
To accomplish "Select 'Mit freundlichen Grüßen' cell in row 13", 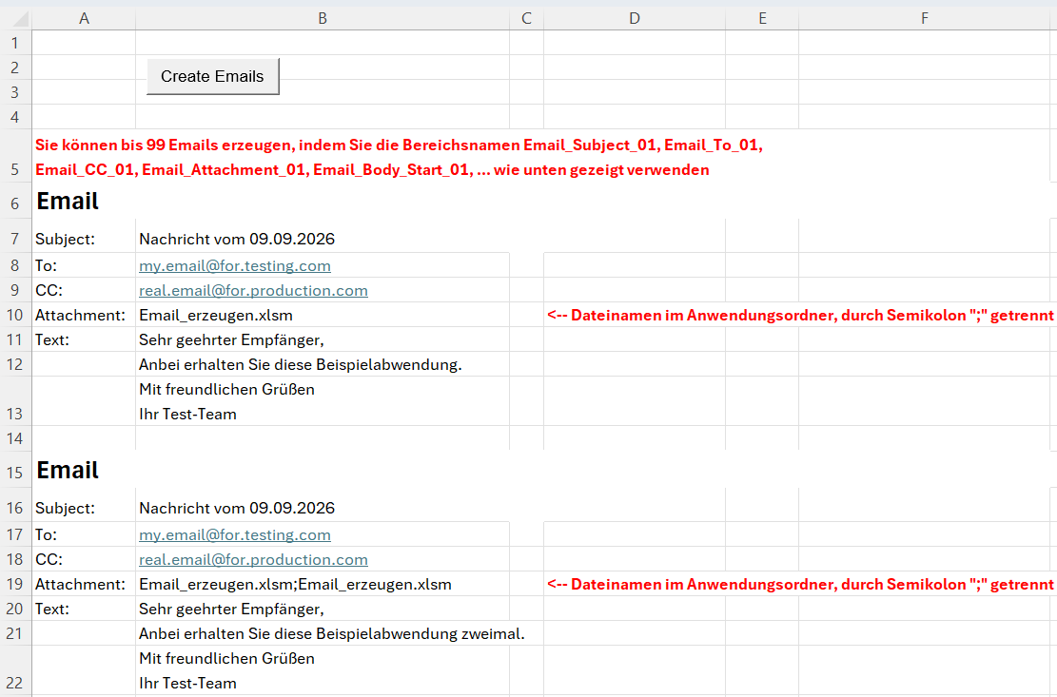I will pos(226,389).
